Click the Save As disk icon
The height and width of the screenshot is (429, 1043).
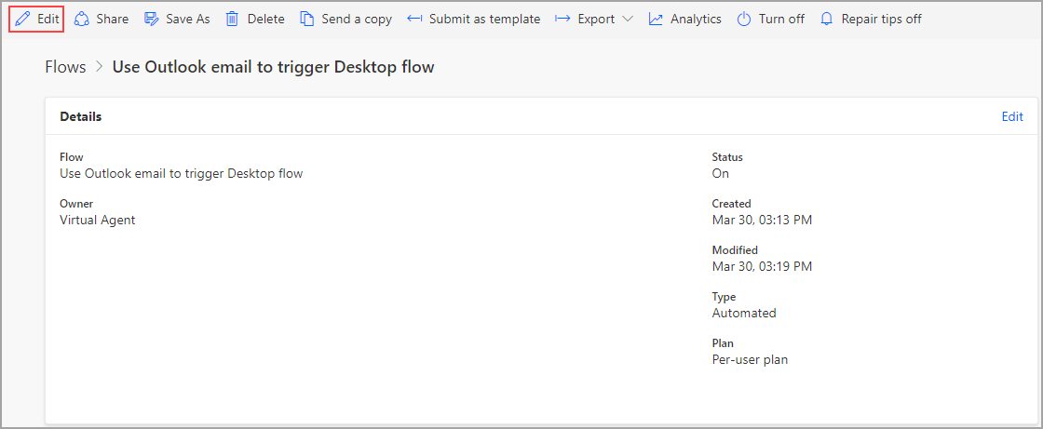pyautogui.click(x=151, y=19)
